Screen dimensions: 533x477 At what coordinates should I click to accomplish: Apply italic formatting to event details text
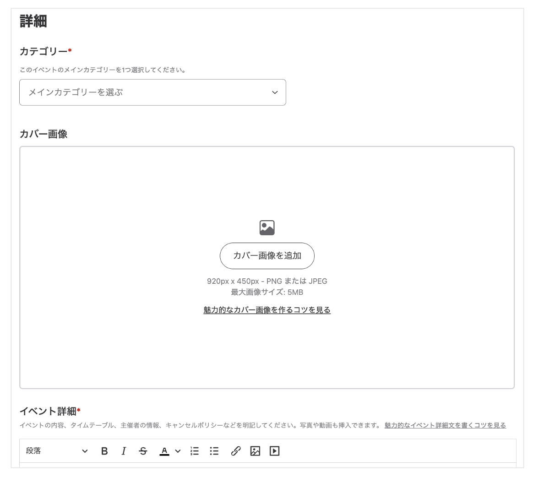pos(124,451)
